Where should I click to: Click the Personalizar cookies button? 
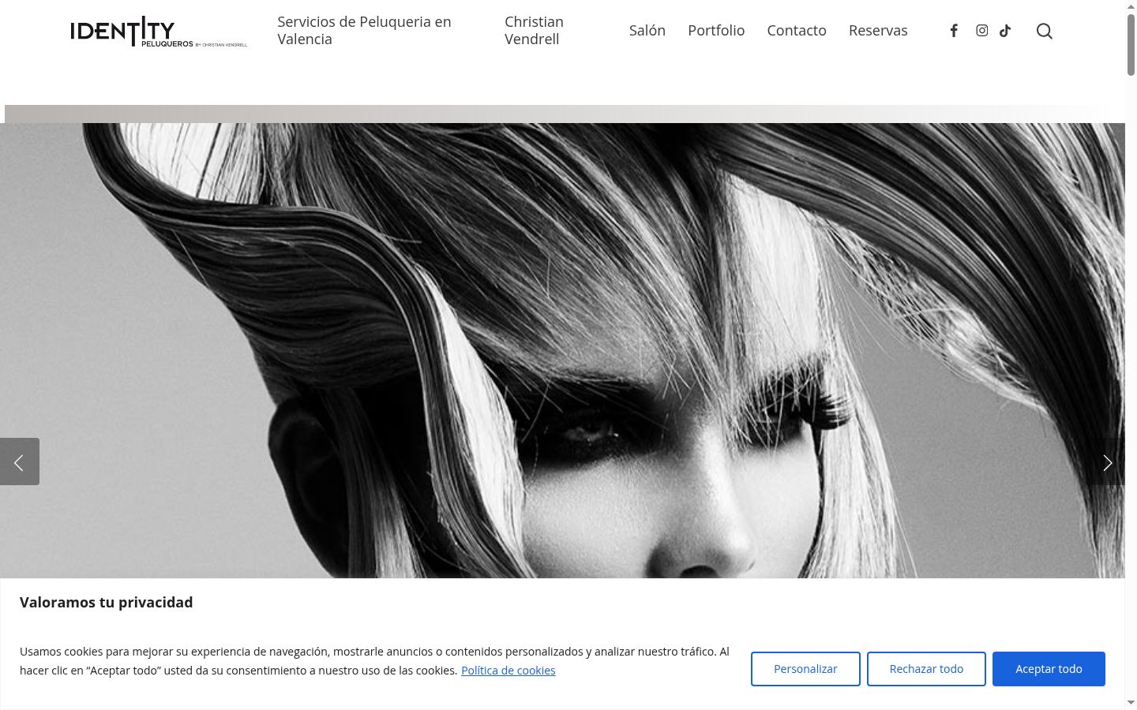click(805, 669)
